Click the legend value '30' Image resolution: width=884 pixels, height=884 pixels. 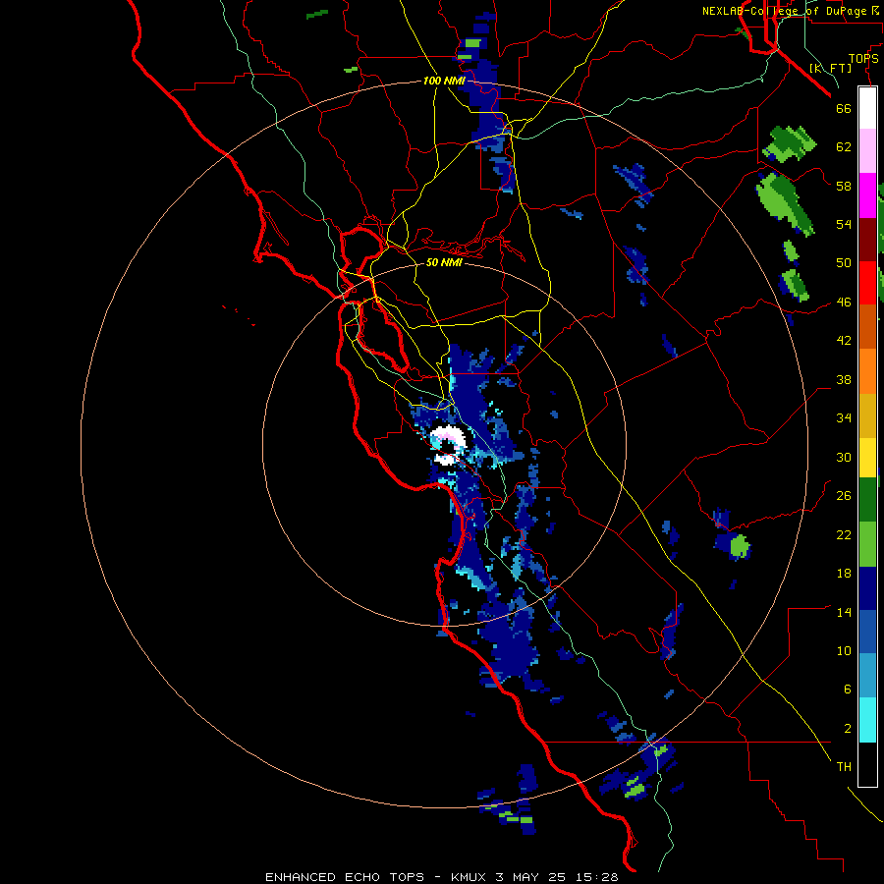click(844, 457)
